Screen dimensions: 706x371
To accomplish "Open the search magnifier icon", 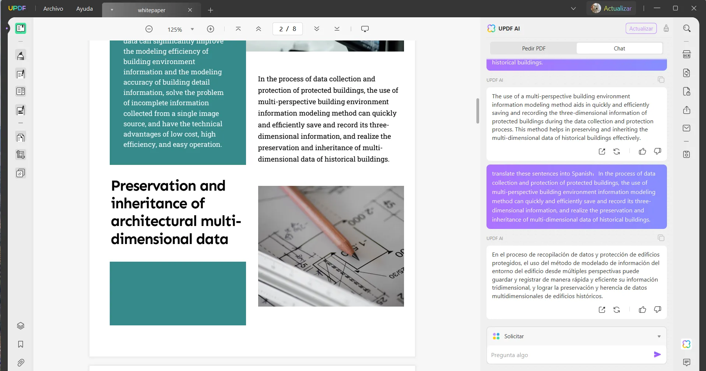I will (x=687, y=28).
